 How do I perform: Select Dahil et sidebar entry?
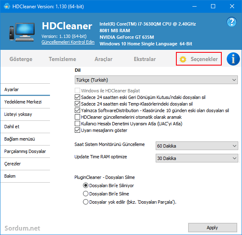point(25,127)
